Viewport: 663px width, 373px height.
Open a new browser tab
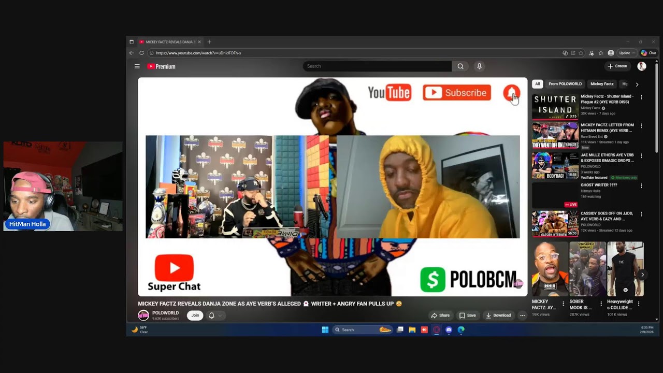(209, 42)
